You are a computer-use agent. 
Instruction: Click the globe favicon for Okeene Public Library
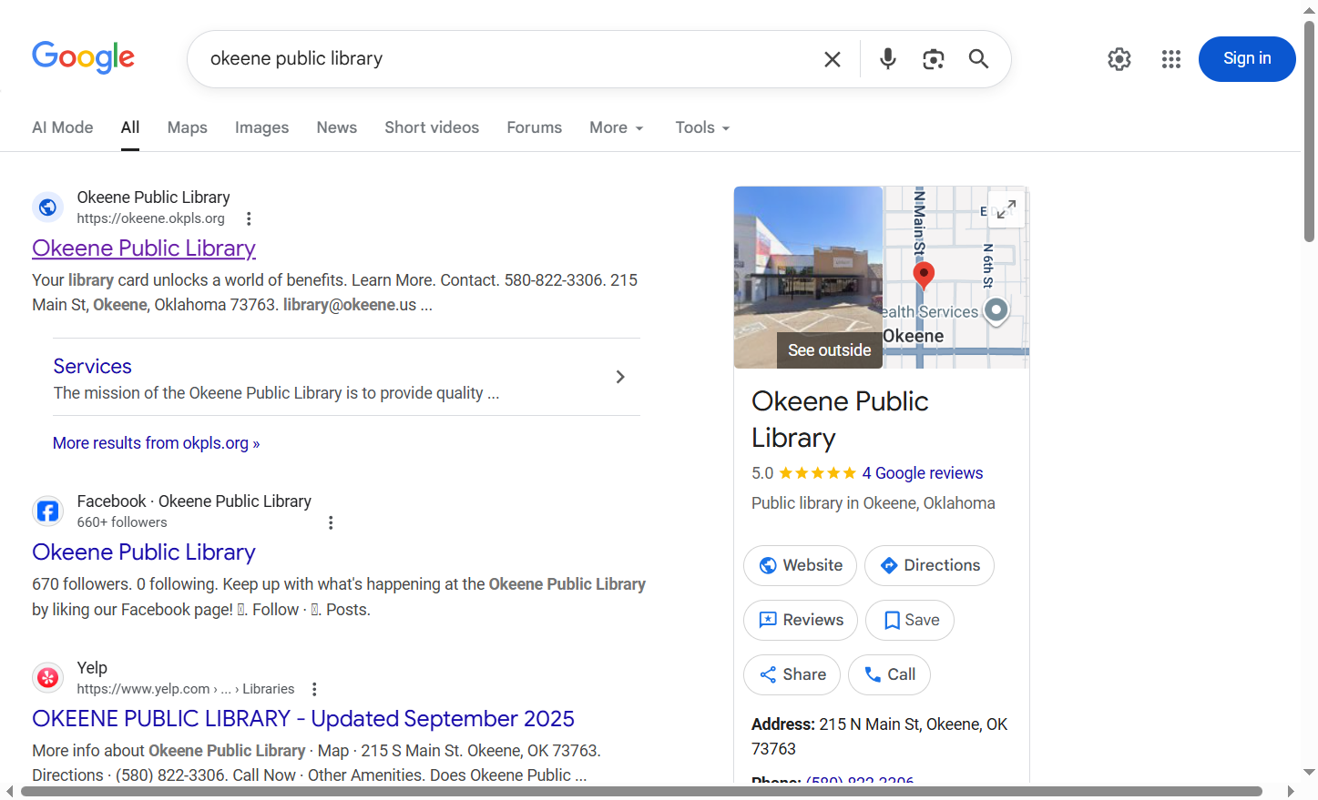pyautogui.click(x=47, y=208)
